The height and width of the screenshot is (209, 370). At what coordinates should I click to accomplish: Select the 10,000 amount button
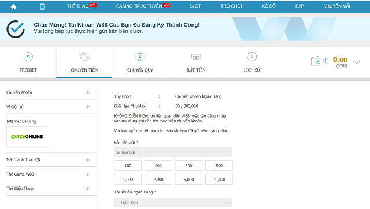[219, 180]
